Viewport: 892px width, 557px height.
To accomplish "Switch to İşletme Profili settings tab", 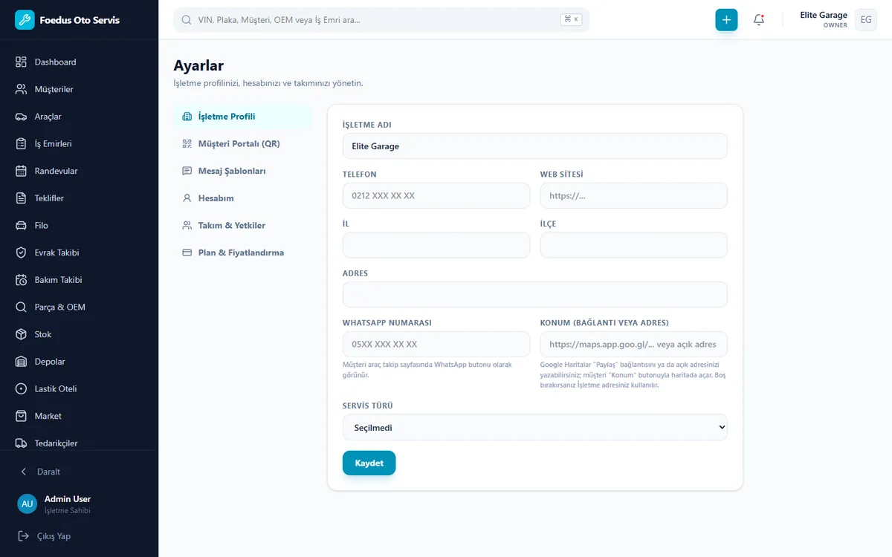I will point(242,117).
